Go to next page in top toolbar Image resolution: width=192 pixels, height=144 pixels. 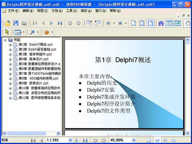(52, 23)
